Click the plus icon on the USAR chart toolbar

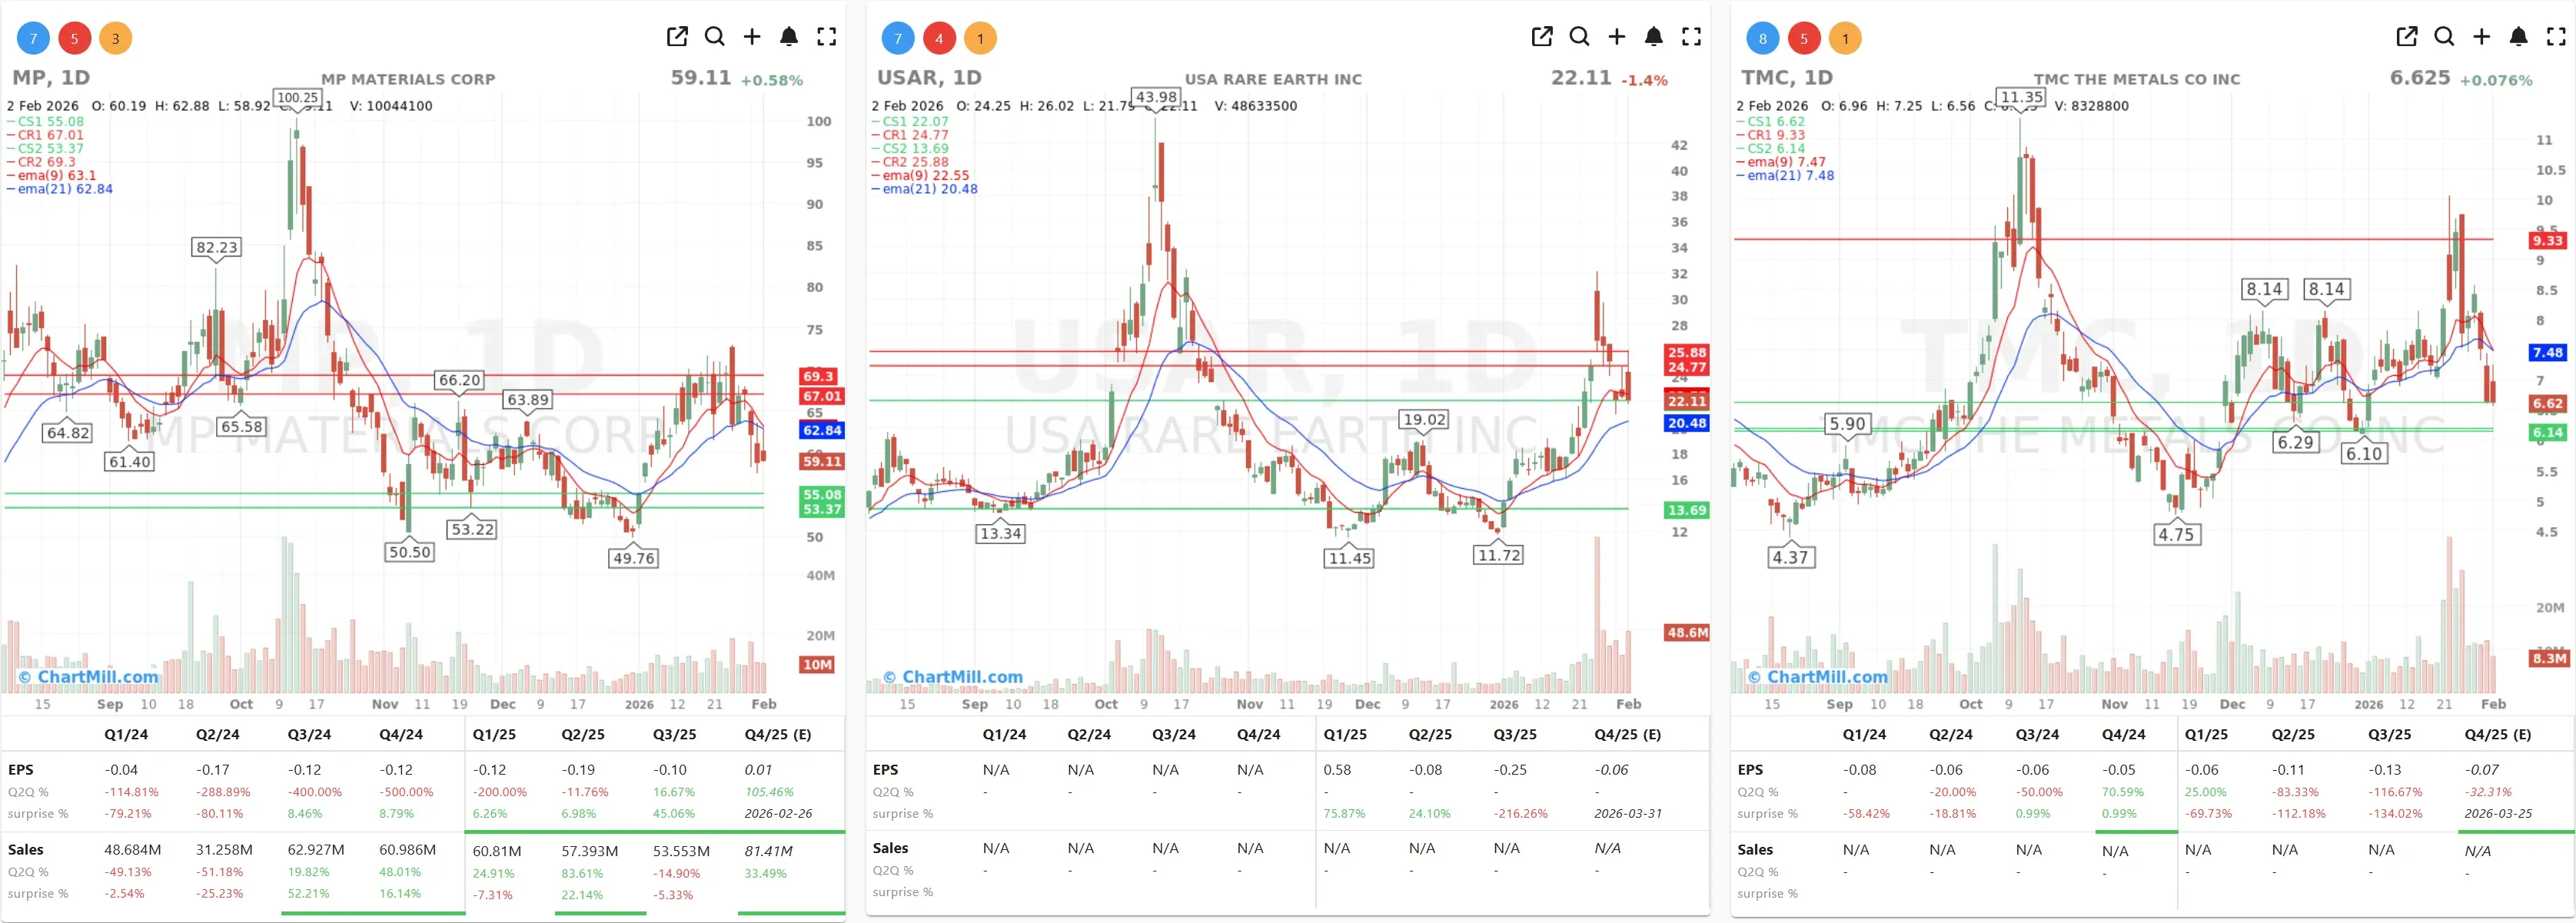click(1617, 37)
